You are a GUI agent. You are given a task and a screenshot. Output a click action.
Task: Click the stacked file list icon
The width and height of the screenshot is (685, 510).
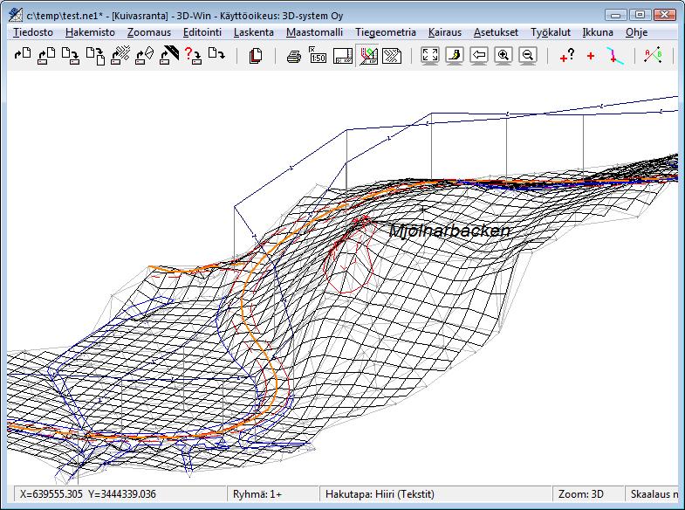(256, 56)
